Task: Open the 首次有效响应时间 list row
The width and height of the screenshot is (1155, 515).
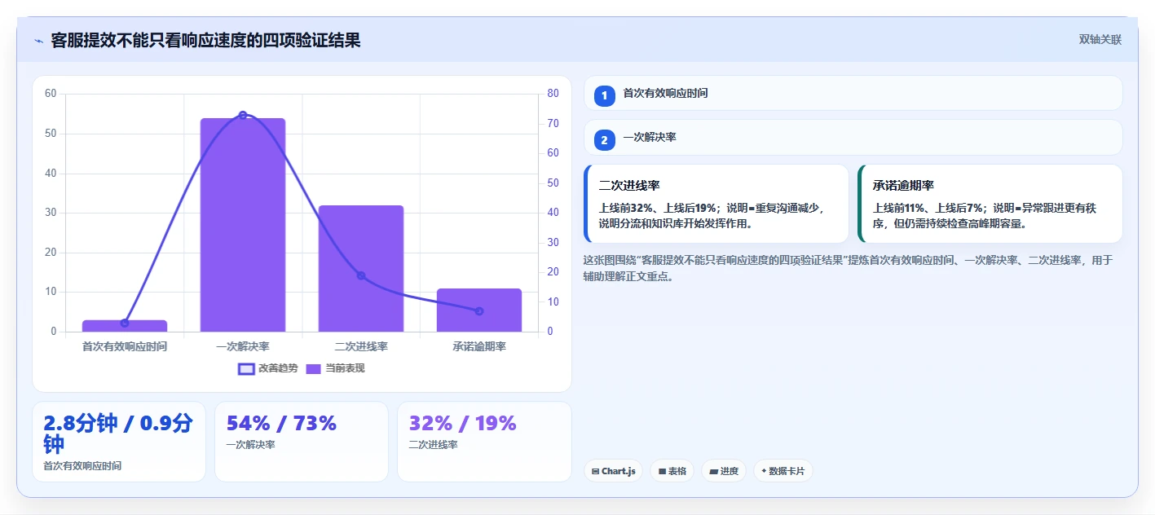Action: coord(853,93)
